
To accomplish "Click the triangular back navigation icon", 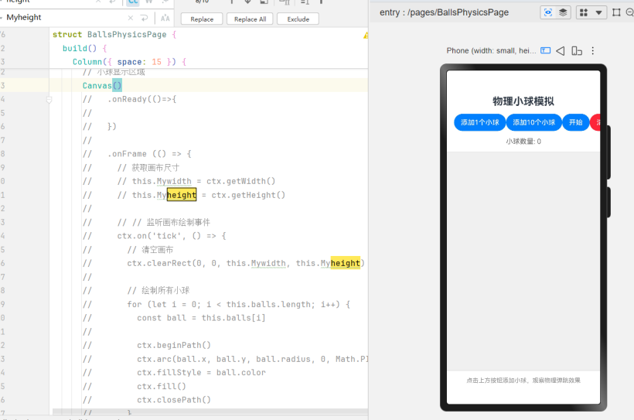I will coord(561,51).
